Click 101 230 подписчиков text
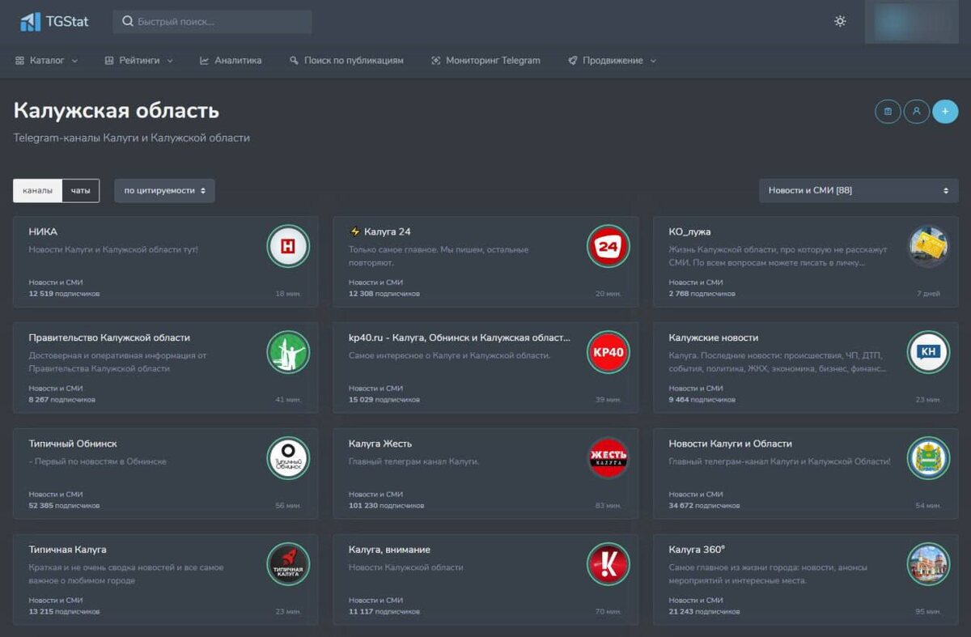The image size is (971, 637). pos(386,506)
